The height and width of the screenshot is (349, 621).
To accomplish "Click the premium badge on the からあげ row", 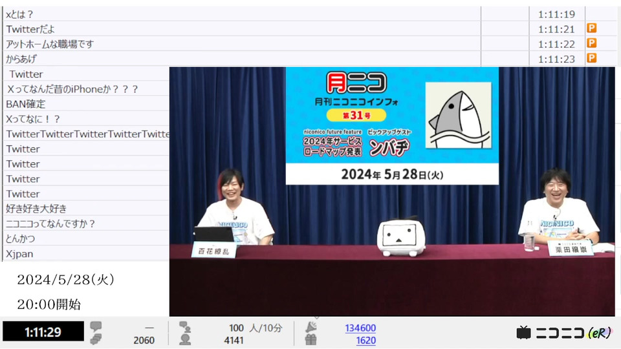I will click(x=592, y=58).
